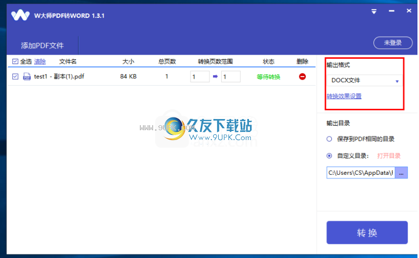The width and height of the screenshot is (419, 258).
Task: Open the 转换效果设置 settings link
Action: (344, 96)
